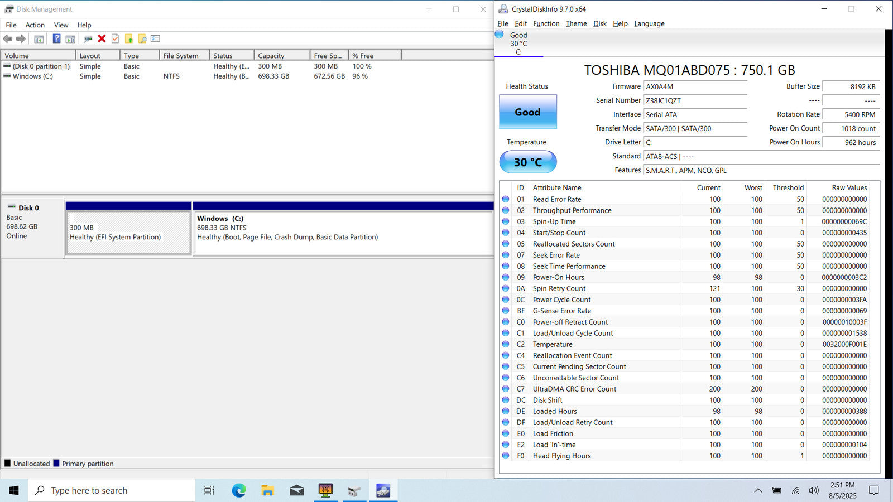Open the blue Help icon in Disk Management
Viewport: 893px width, 502px height.
pyautogui.click(x=56, y=38)
